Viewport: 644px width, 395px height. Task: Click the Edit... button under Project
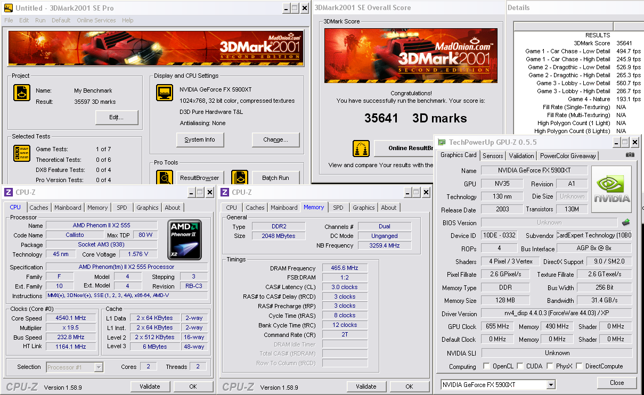(117, 117)
